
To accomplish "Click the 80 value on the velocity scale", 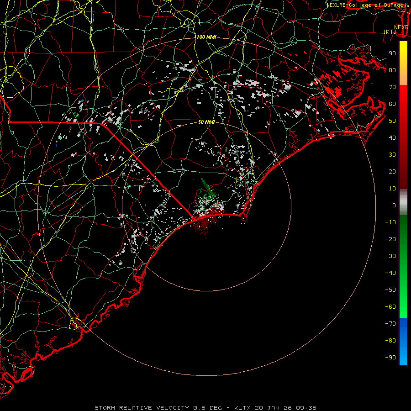I will click(392, 70).
